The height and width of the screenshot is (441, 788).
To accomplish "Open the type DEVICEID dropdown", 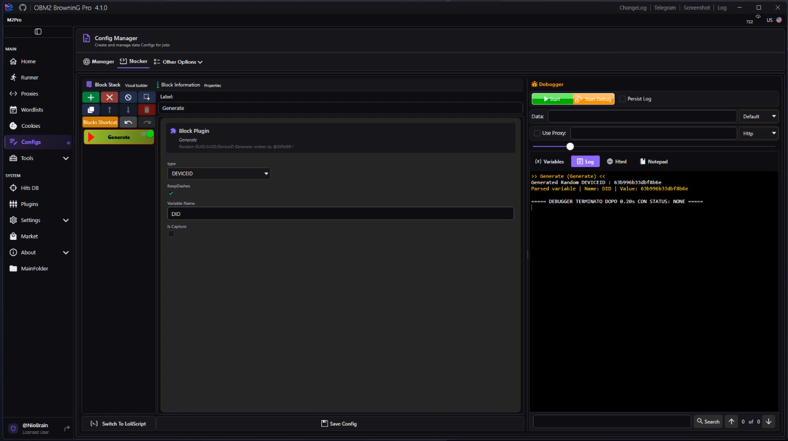I will pyautogui.click(x=219, y=174).
